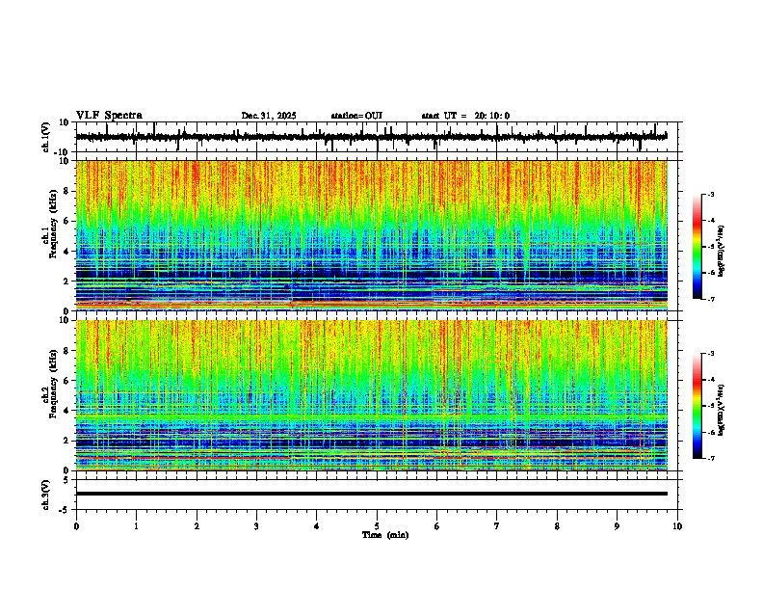
Task: Click the ch.1 waveform trace panel
Action: tap(377, 137)
